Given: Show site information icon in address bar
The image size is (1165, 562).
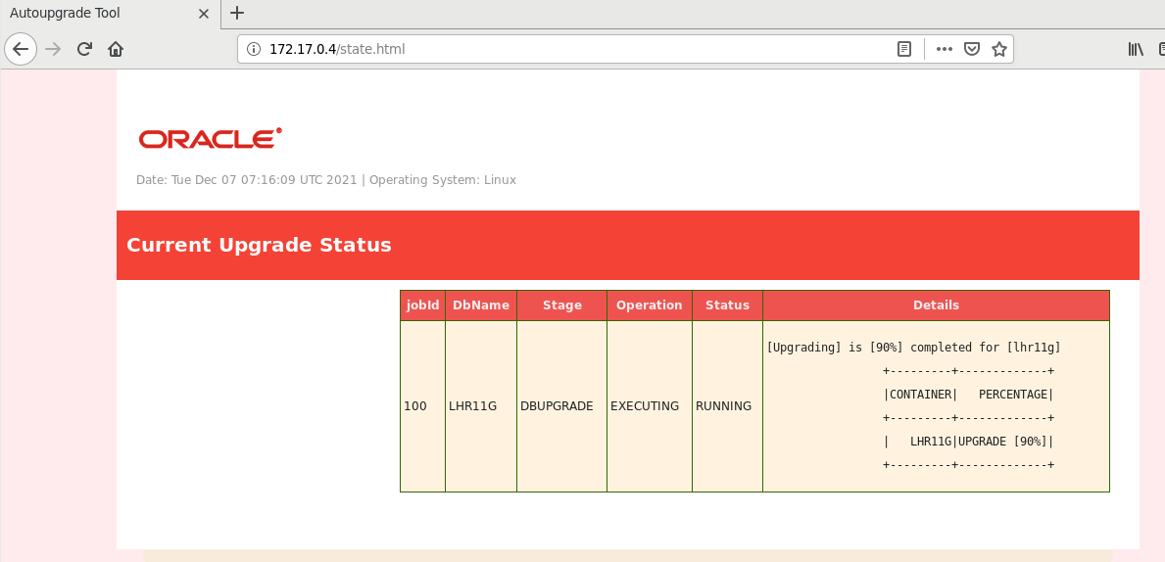Looking at the screenshot, I should click(254, 49).
